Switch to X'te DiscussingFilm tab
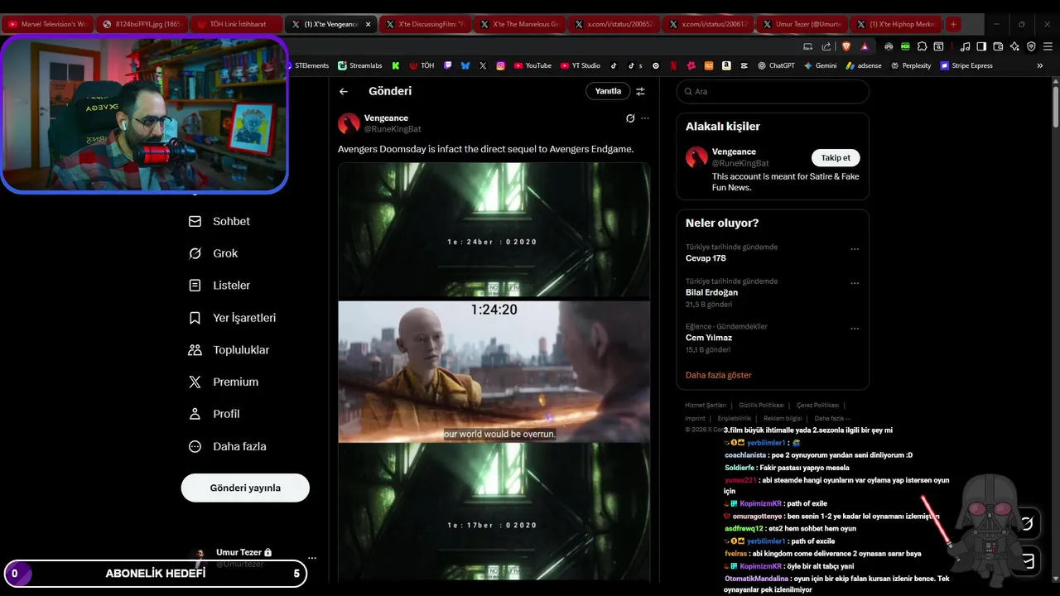 [426, 24]
